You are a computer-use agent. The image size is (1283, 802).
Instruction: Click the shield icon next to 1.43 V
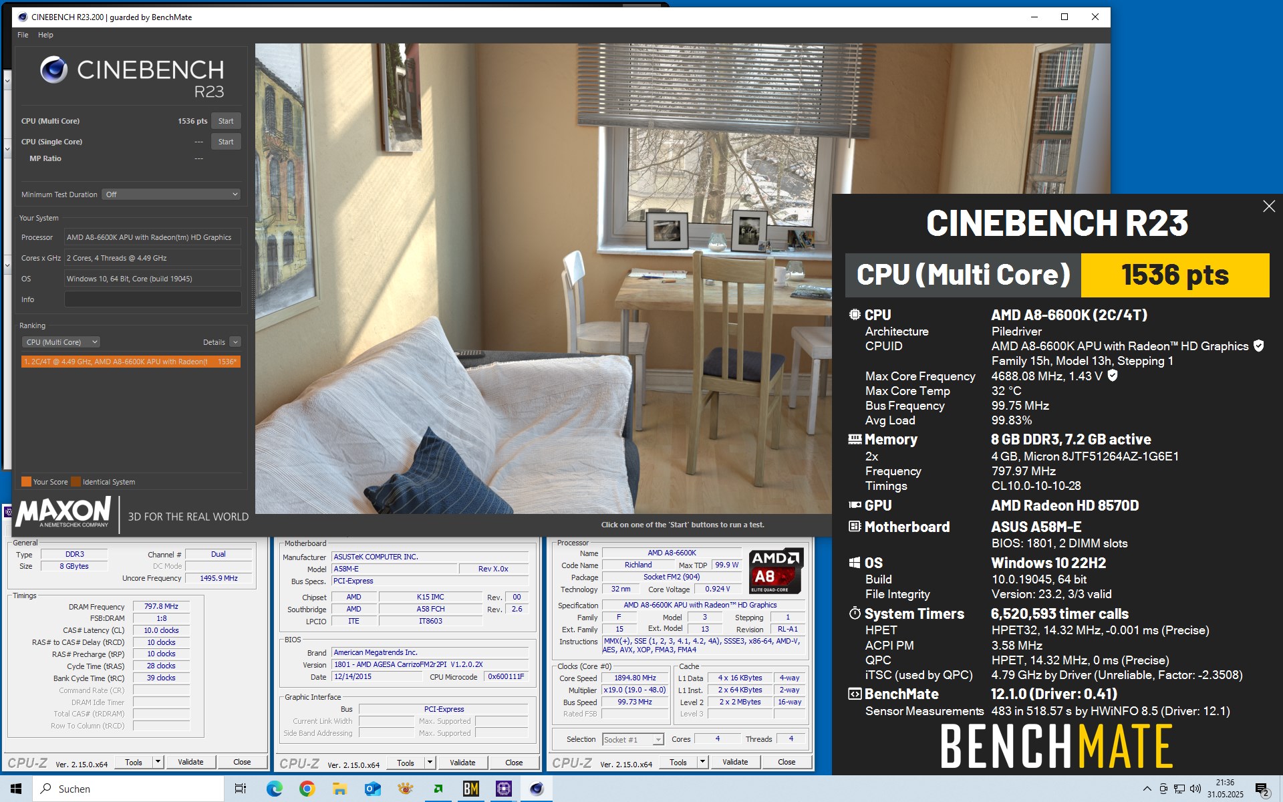1113,376
